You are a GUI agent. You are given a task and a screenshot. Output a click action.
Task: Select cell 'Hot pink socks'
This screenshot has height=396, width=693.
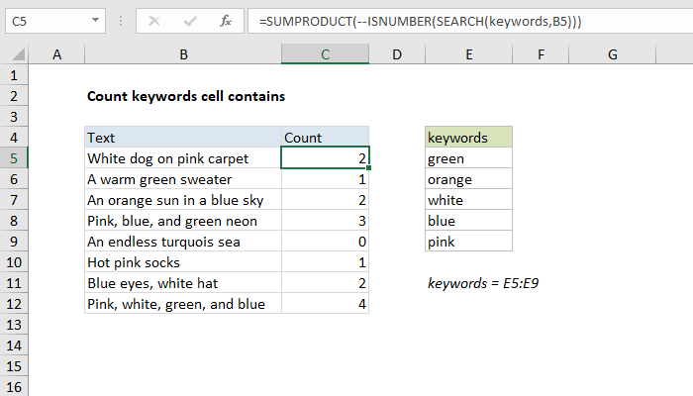[183, 262]
